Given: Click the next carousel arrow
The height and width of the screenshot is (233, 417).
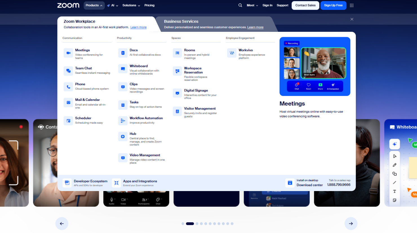Looking at the screenshot, I should pyautogui.click(x=351, y=223).
